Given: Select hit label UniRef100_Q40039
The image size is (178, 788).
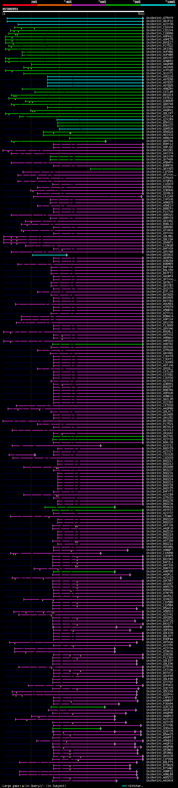Looking at the screenshot, I should pyautogui.click(x=160, y=756).
